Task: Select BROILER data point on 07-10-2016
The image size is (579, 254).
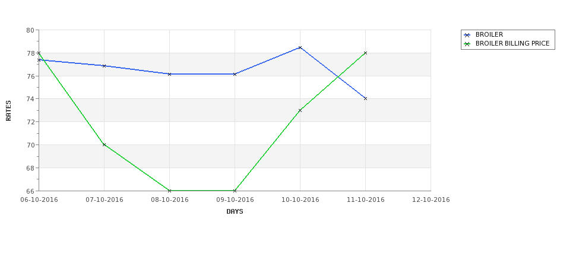Action: [x=104, y=66]
